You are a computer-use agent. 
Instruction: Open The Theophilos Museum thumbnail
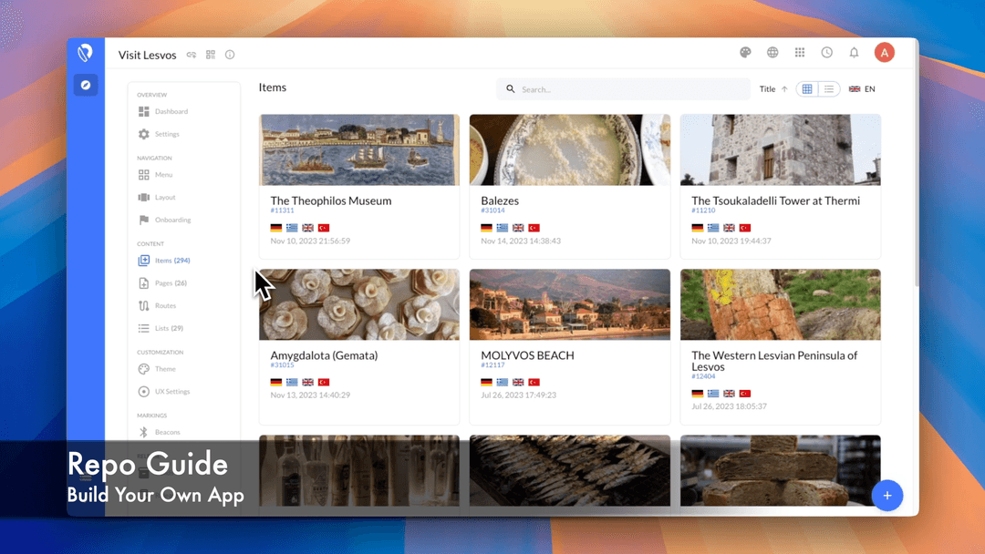[x=359, y=150]
